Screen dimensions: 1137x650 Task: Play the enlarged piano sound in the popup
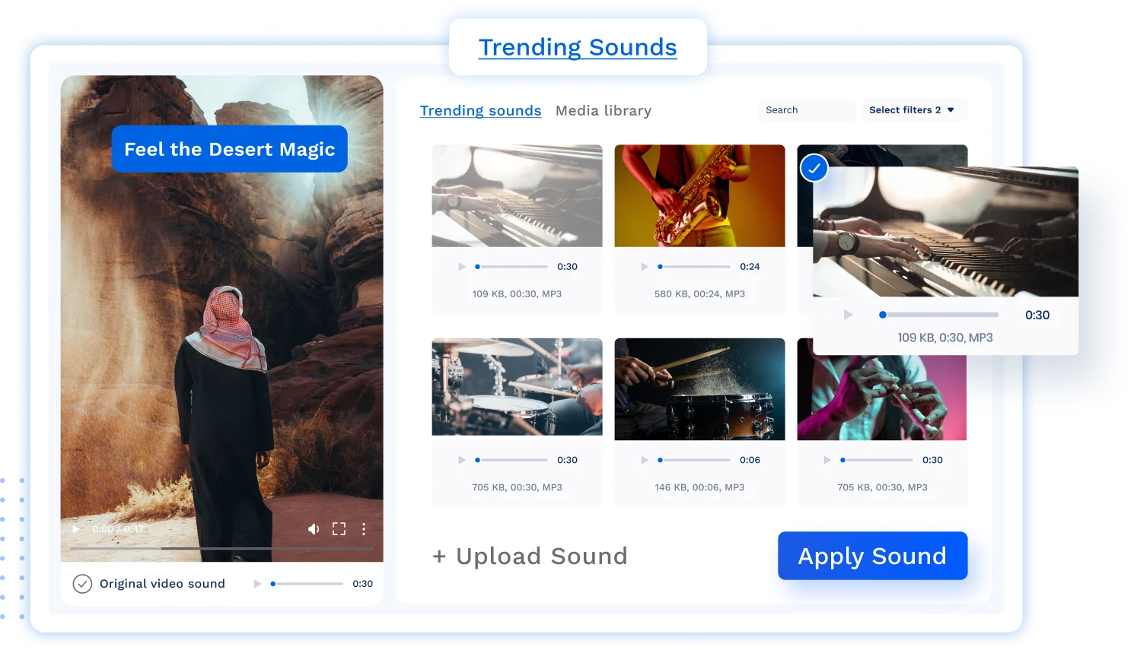click(x=847, y=314)
